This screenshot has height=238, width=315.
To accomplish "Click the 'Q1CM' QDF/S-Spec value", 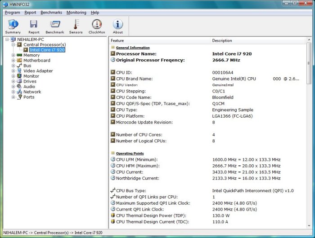I will (x=218, y=104).
